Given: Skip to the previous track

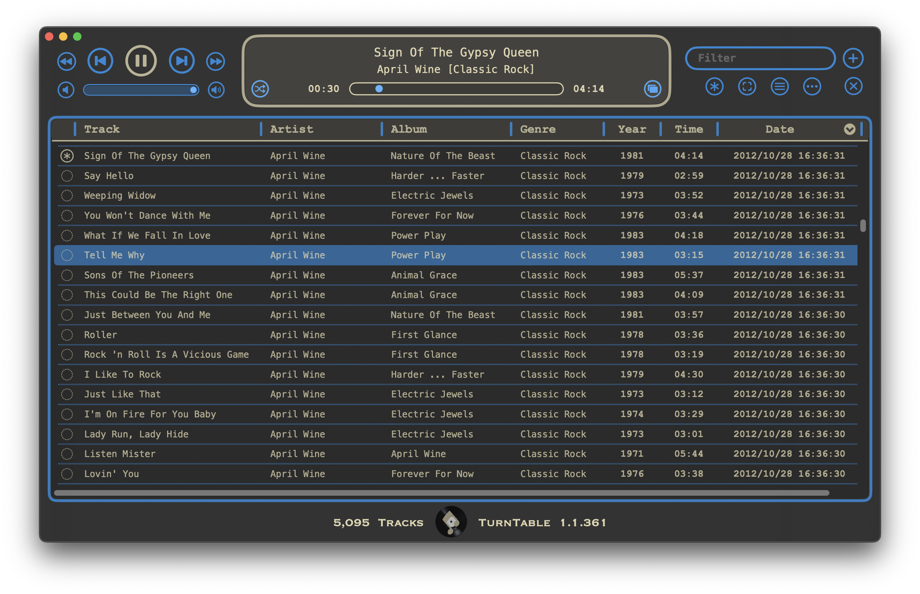Looking at the screenshot, I should point(100,60).
